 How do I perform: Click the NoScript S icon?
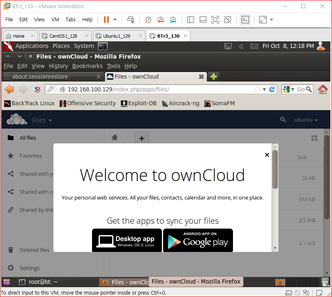(37, 89)
